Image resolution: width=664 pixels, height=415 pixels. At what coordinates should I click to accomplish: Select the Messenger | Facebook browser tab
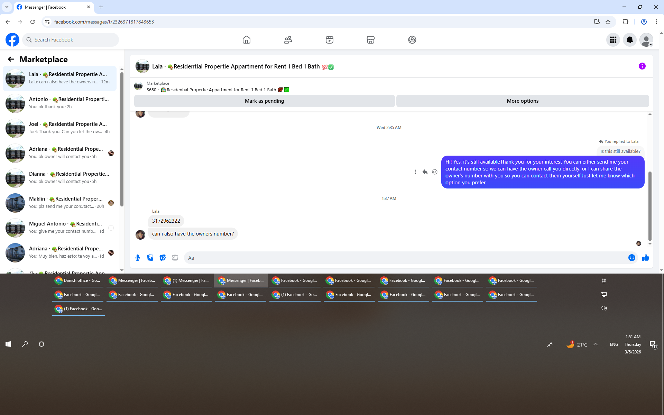click(54, 7)
